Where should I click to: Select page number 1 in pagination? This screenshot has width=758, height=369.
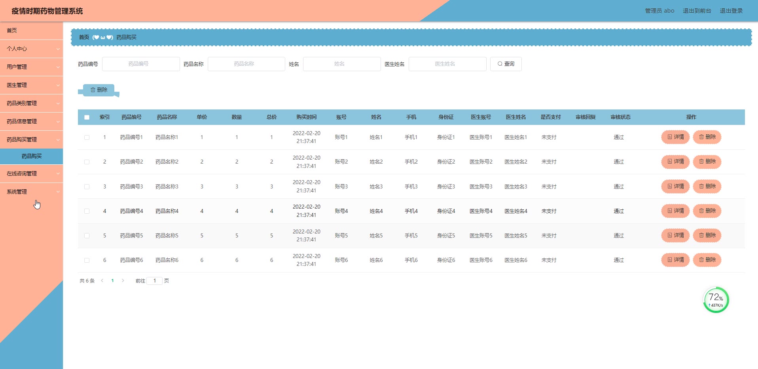click(x=113, y=281)
